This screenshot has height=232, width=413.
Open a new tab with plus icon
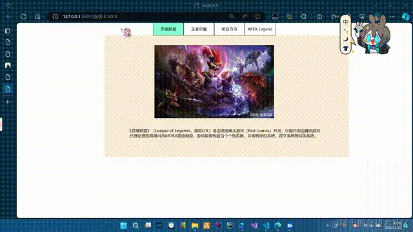[x=8, y=102]
